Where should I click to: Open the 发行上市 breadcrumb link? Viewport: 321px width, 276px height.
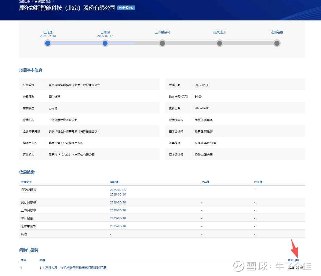tap(24, 2)
